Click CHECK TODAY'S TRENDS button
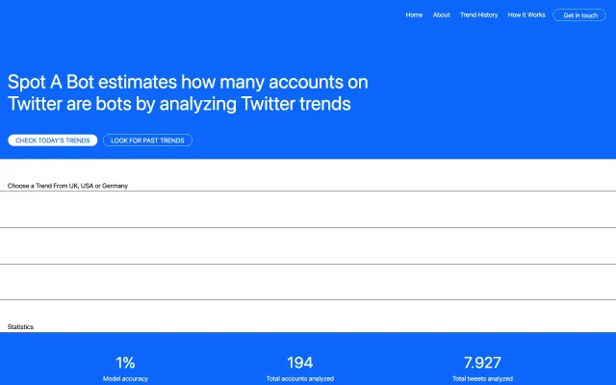 pyautogui.click(x=53, y=141)
